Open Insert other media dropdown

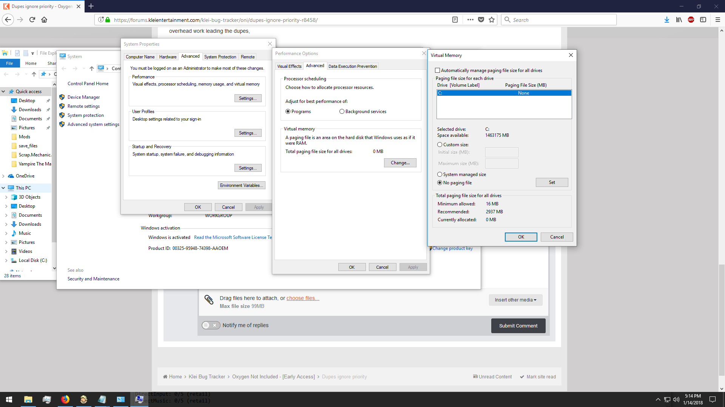click(515, 300)
